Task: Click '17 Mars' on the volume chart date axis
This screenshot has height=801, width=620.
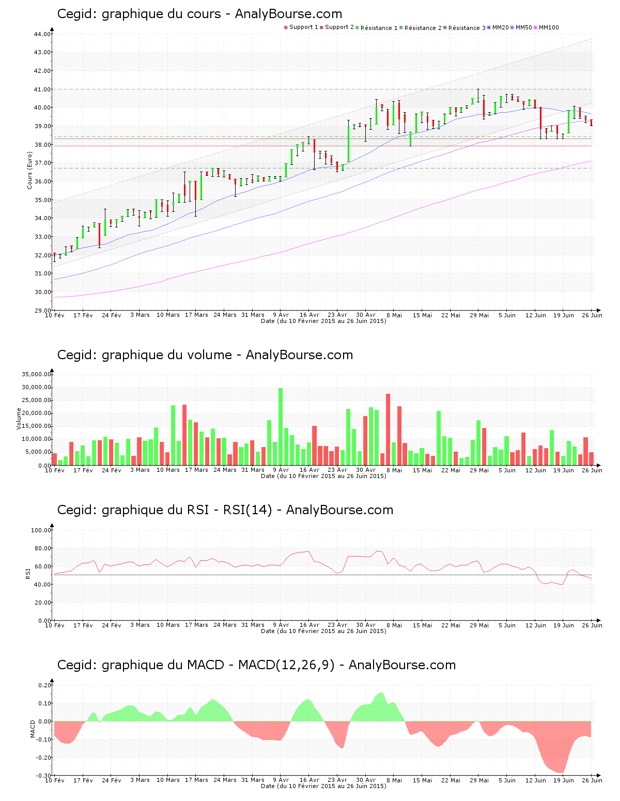Action: 196,470
